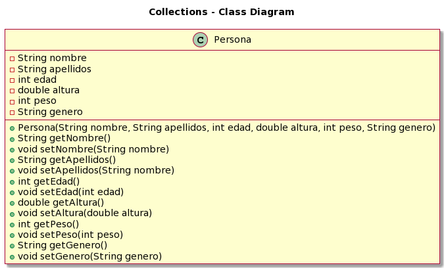This screenshot has height=272, width=448.
Task: Click private square icon beside int edad
Action: pyautogui.click(x=12, y=80)
